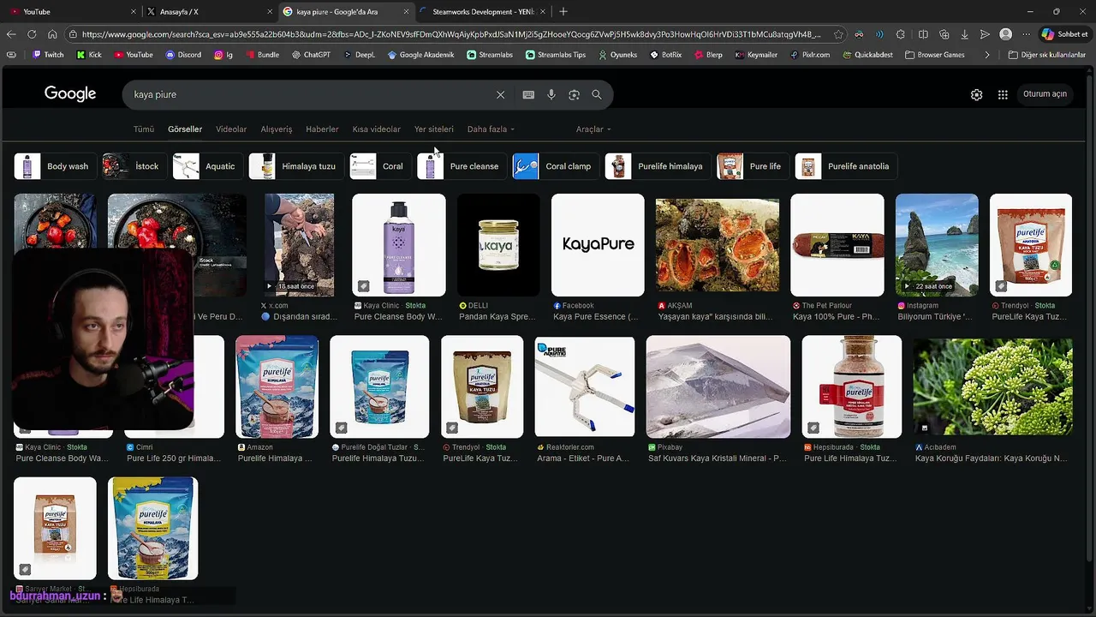Open the ChatGPT bookmark
This screenshot has width=1096, height=617.
(x=309, y=55)
